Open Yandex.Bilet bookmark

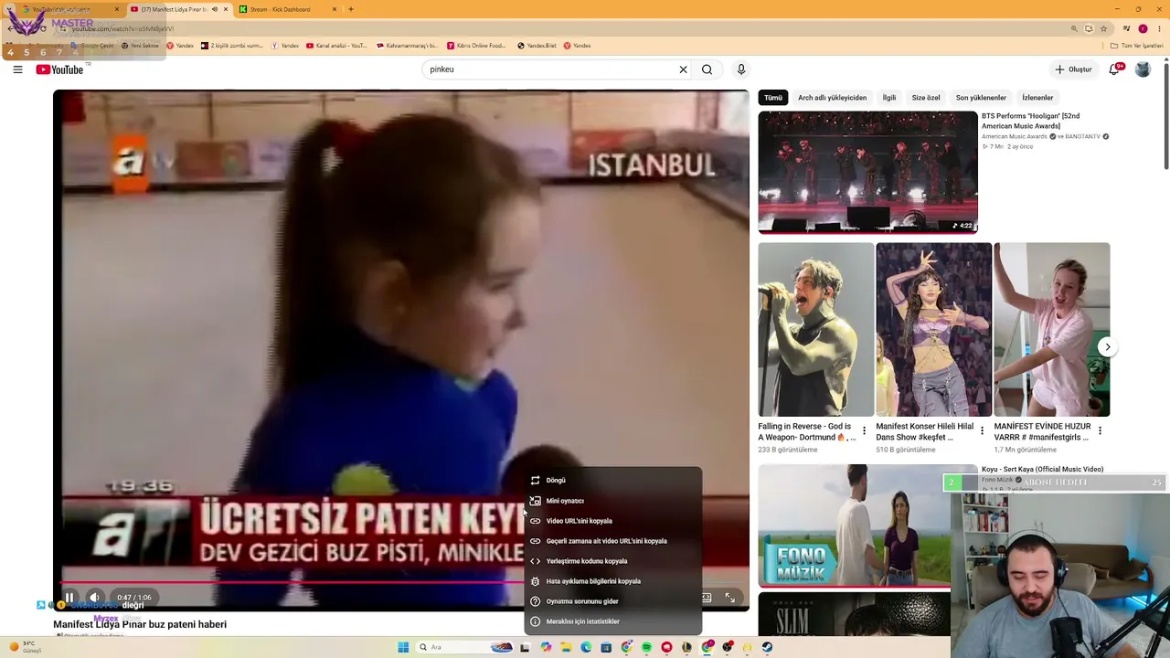pos(537,46)
